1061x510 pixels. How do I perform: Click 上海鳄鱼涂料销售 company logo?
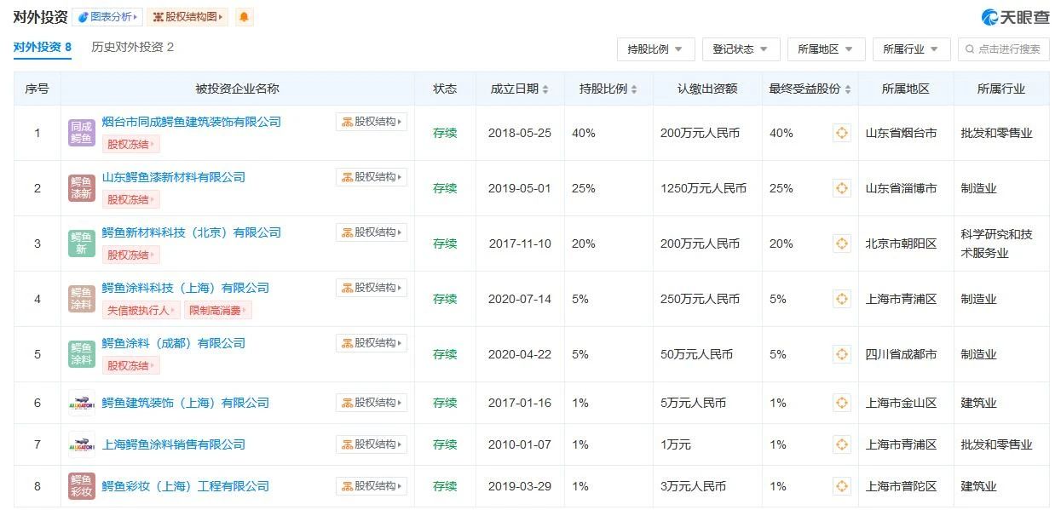[82, 444]
